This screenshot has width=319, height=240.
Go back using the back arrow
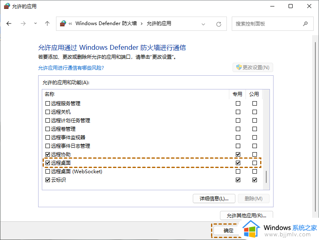click(x=9, y=23)
